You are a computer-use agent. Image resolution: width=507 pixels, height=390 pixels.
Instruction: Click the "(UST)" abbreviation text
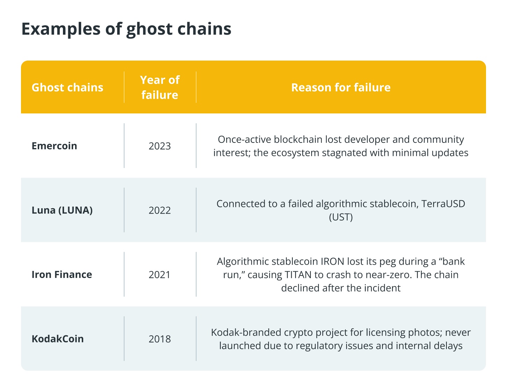coord(341,217)
